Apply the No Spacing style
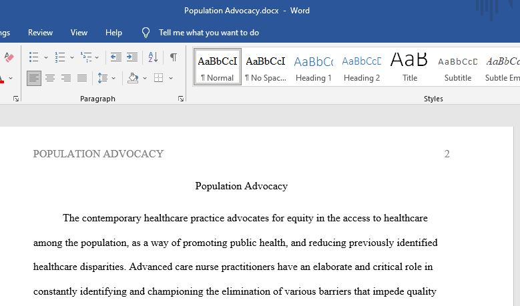The image size is (520, 306). click(265, 67)
